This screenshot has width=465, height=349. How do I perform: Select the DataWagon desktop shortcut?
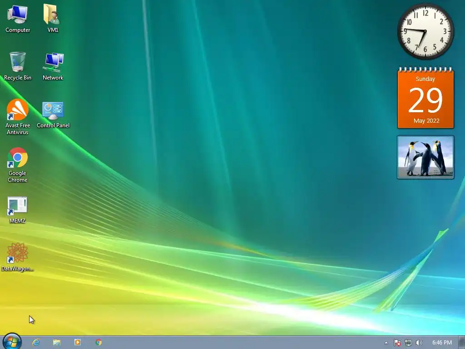[18, 257]
